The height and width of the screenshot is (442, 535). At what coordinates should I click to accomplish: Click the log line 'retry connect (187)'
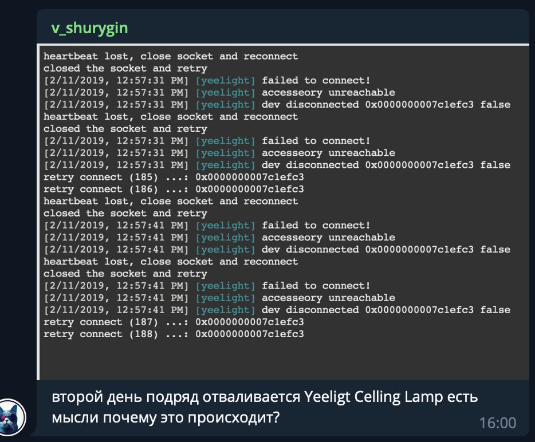point(174,322)
